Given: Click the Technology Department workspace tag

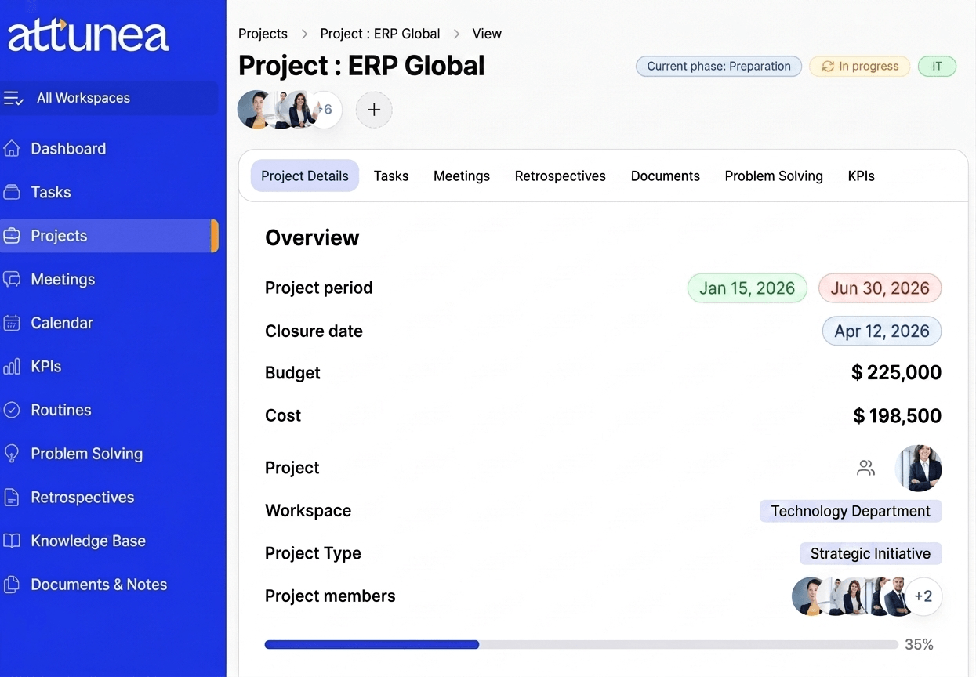Looking at the screenshot, I should tap(851, 512).
